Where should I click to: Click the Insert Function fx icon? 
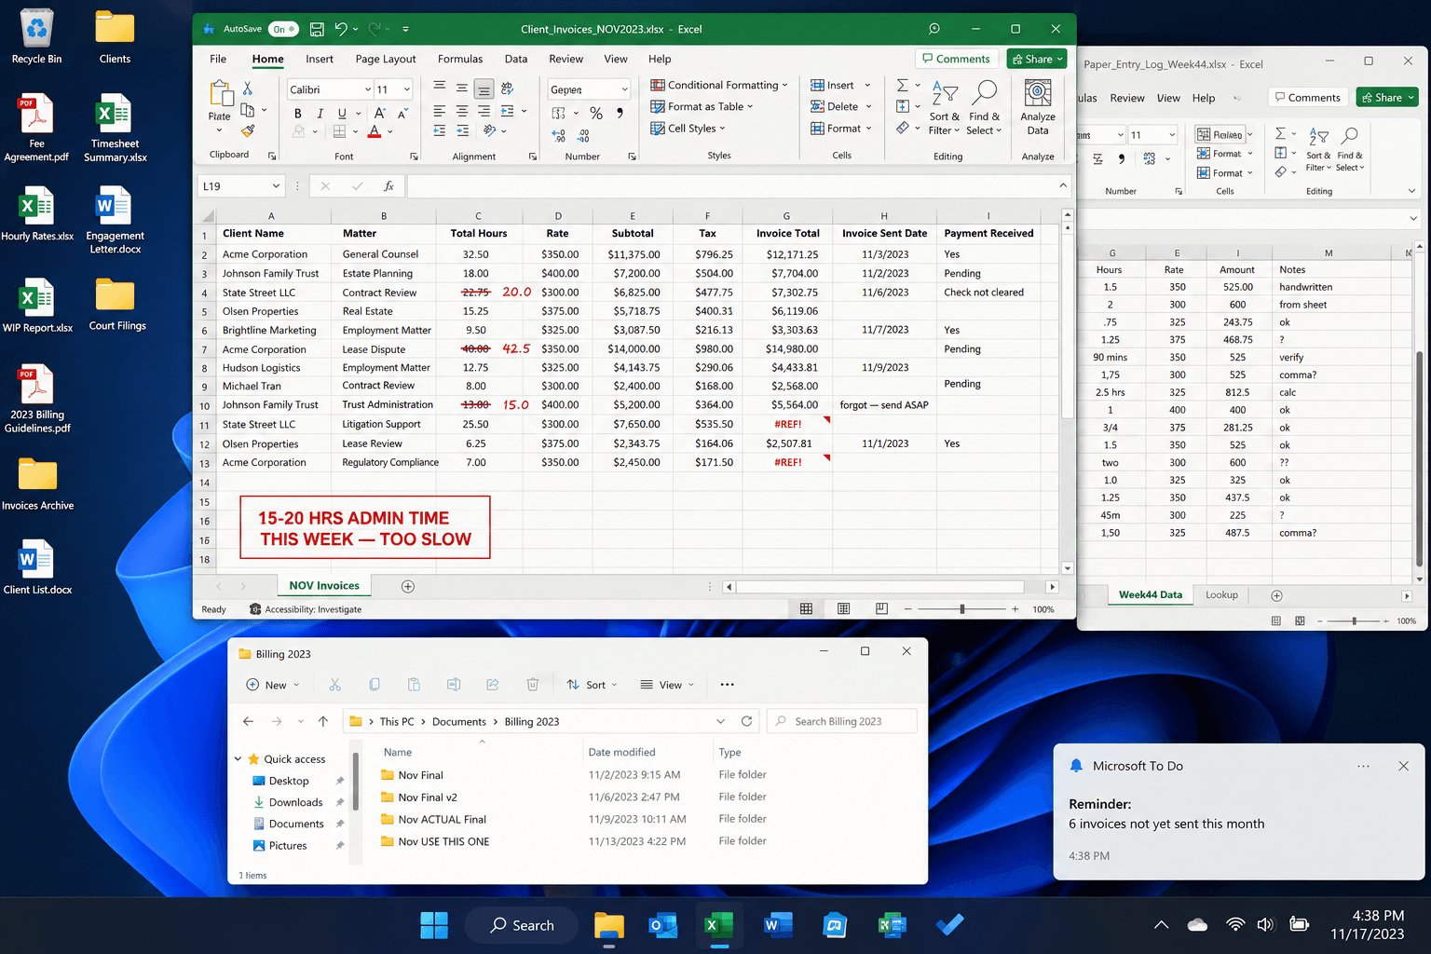pos(388,186)
